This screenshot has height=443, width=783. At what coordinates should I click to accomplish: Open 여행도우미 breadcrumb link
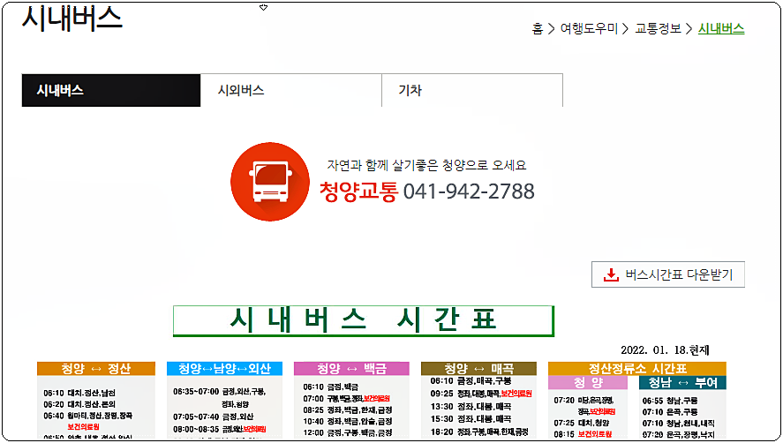coord(589,28)
